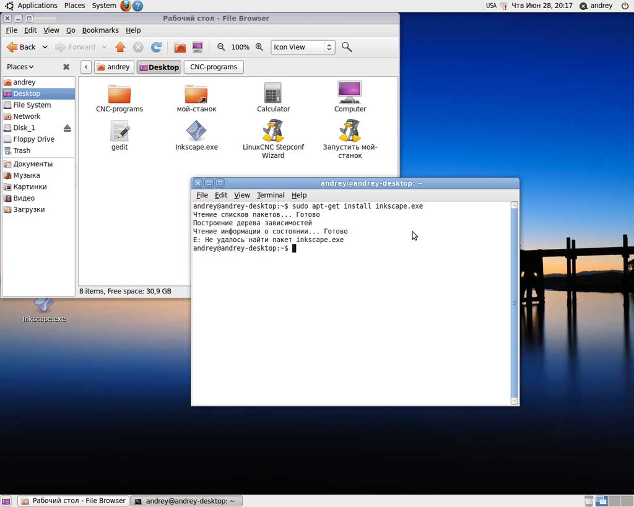Open Документы bookmark in sidebar
This screenshot has width=634, height=507.
coord(38,164)
